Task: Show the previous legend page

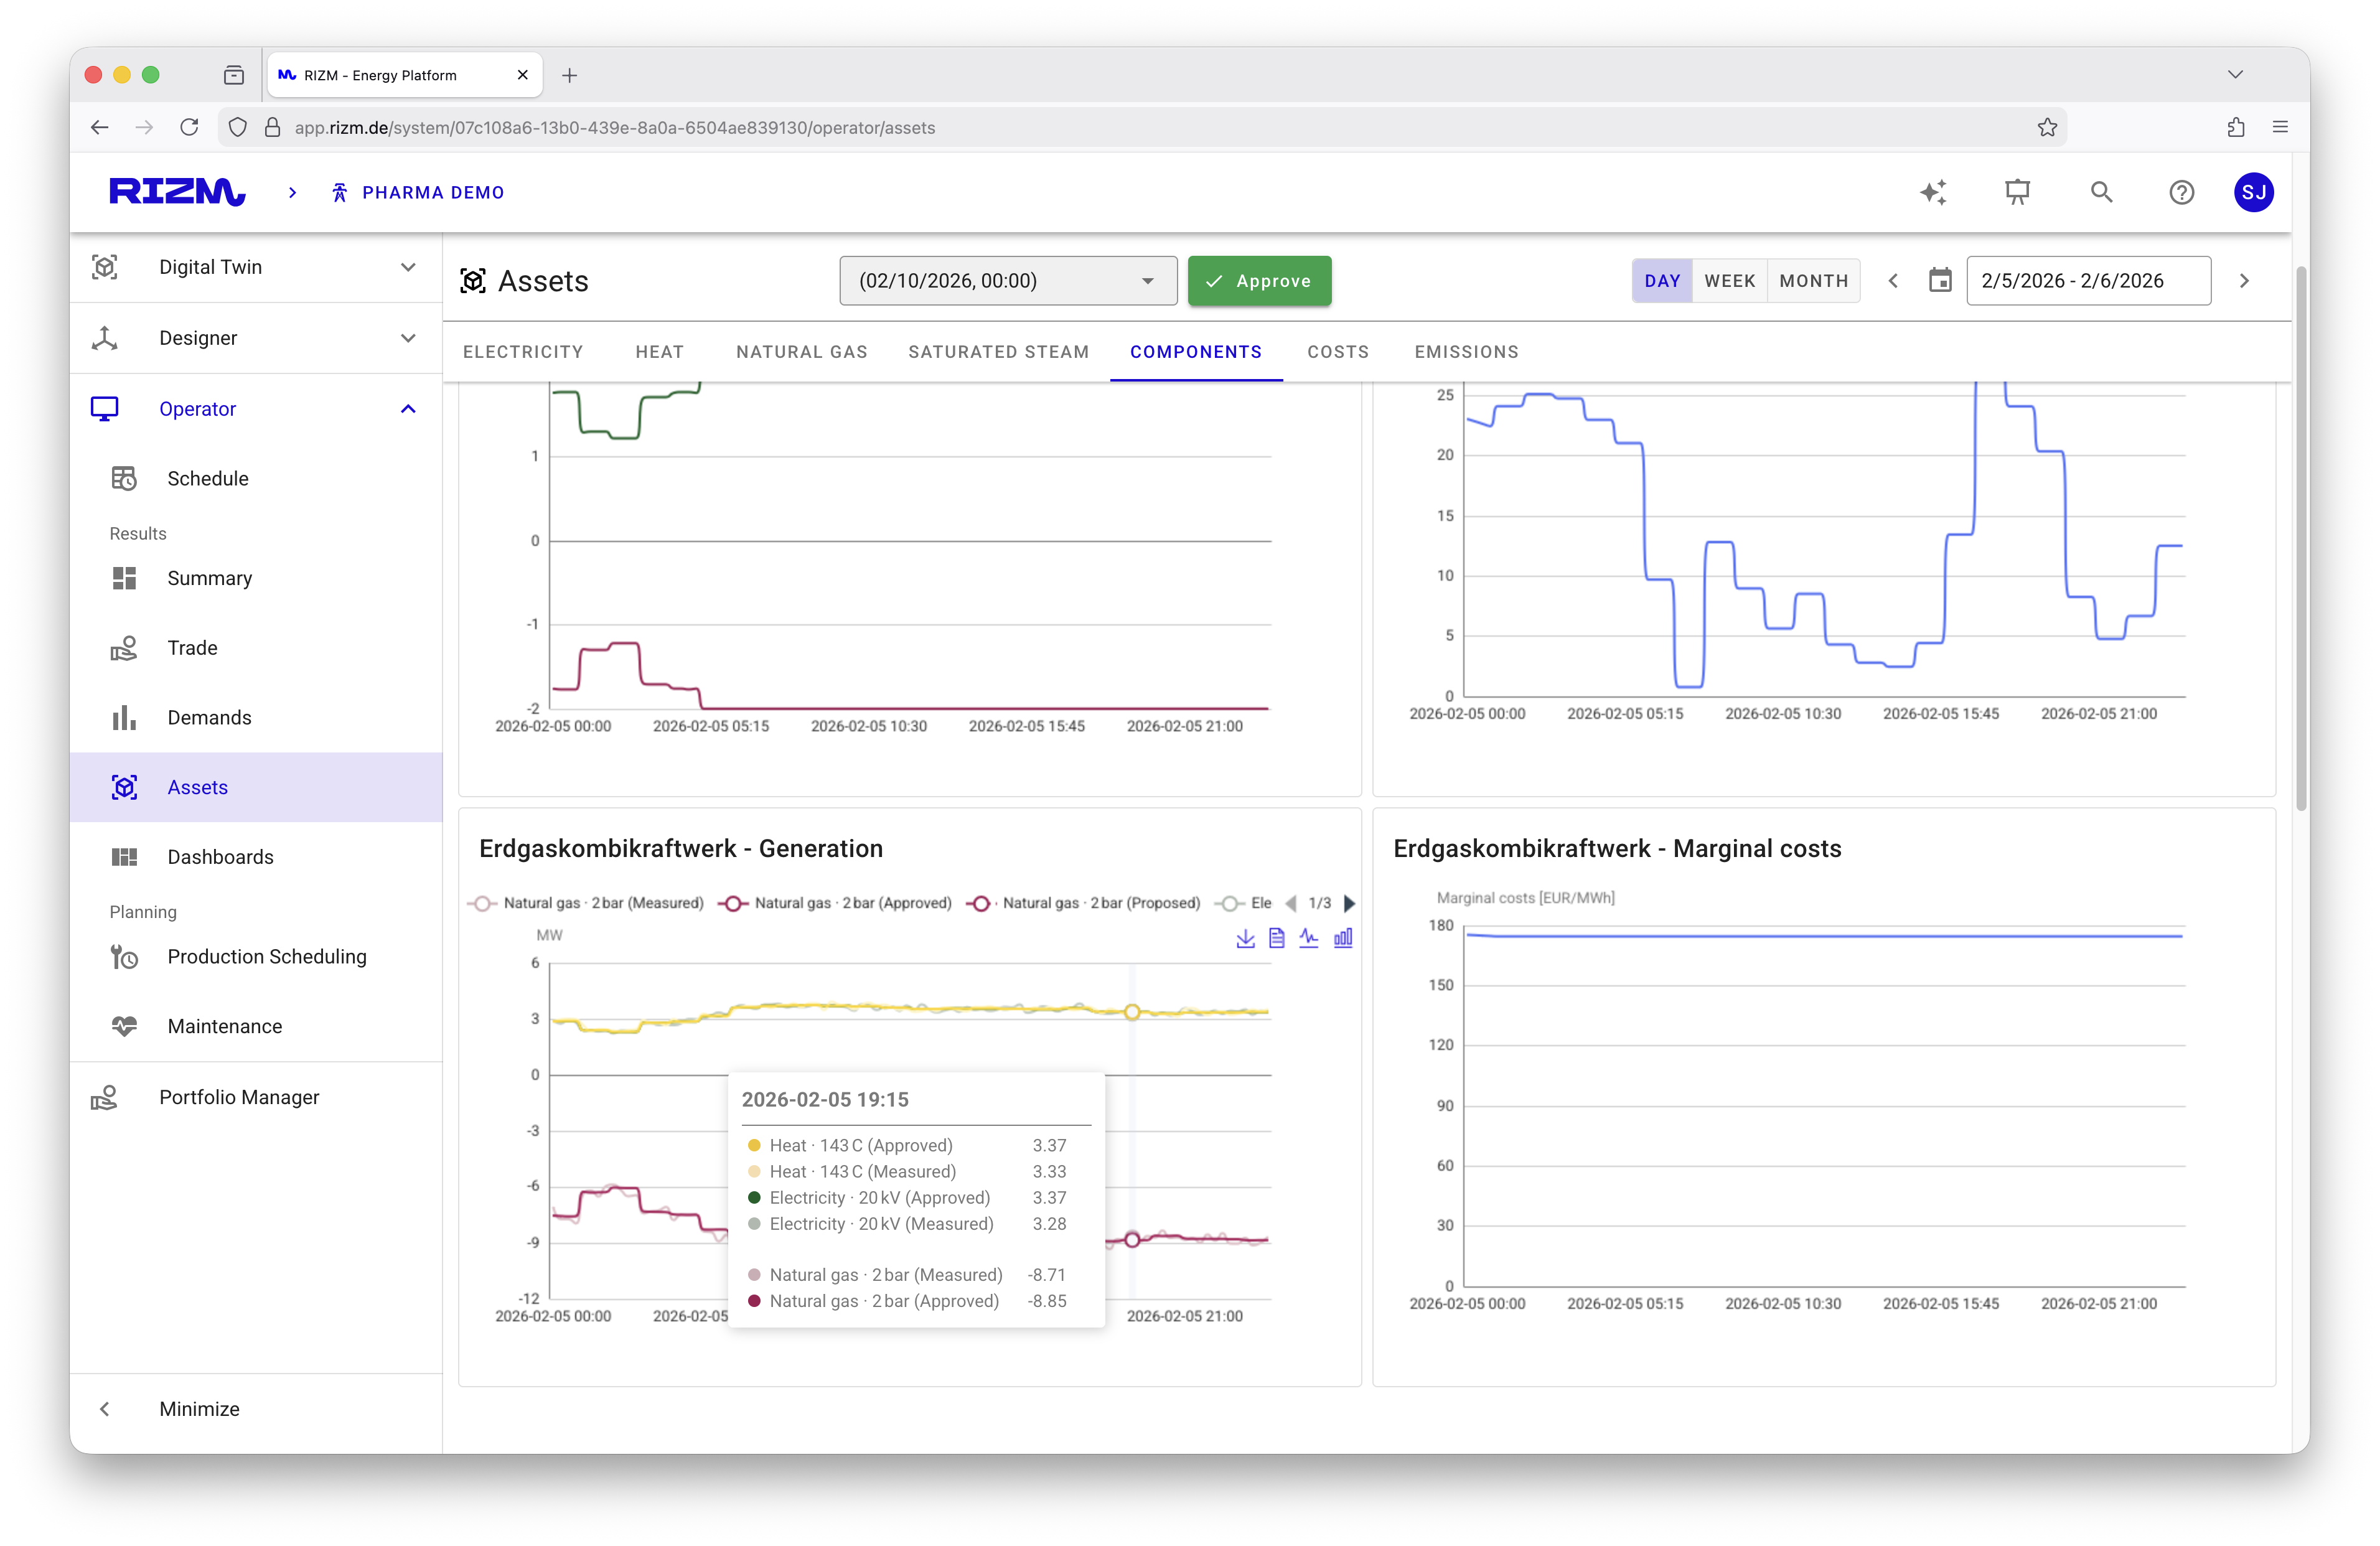Action: coord(1291,903)
